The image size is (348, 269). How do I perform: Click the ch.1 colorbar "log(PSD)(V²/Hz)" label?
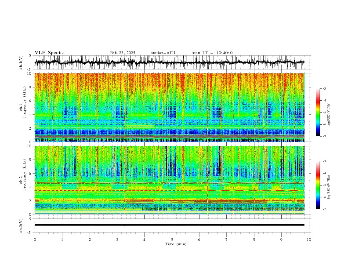pos(330,115)
